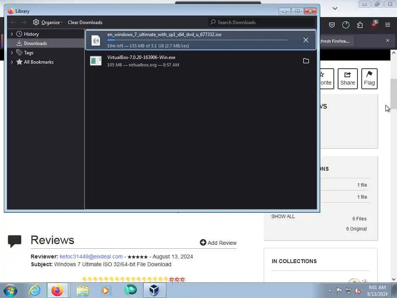Expand the All Bookmarks tree node
397x298 pixels.
pos(12,62)
